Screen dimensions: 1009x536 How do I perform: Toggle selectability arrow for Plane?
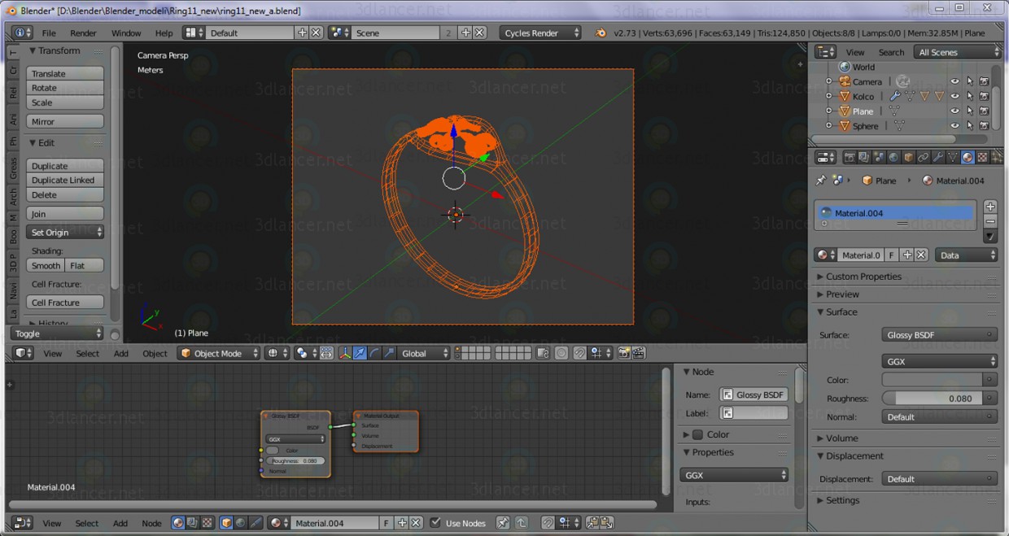(970, 111)
